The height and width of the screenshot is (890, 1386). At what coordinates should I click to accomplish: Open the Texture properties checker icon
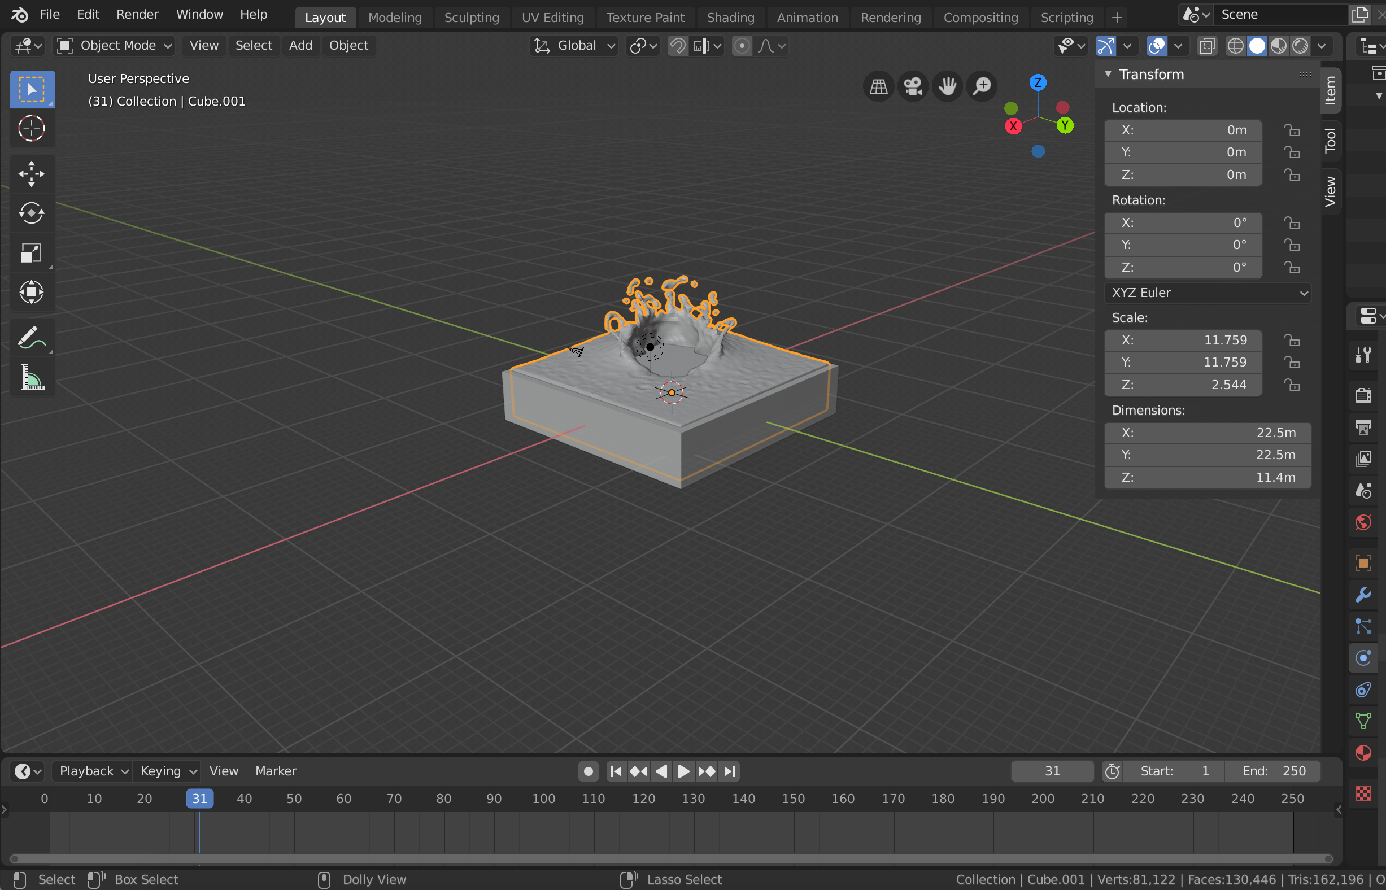tap(1363, 793)
